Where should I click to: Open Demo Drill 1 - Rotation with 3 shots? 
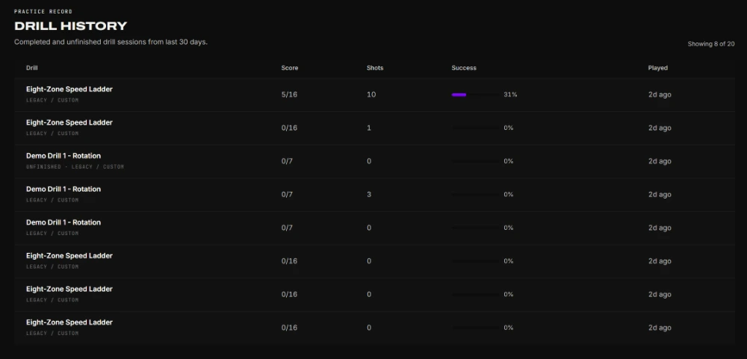tap(374, 195)
